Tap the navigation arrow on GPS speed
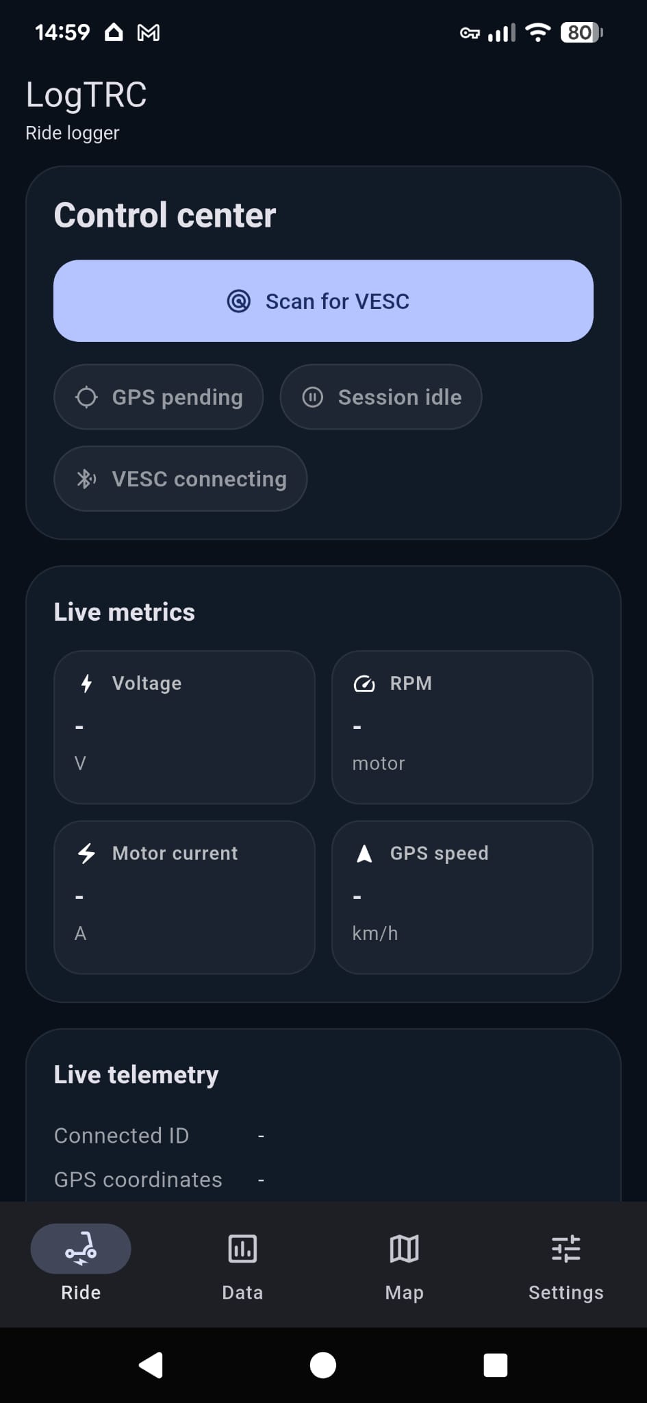The image size is (647, 1403). [365, 854]
